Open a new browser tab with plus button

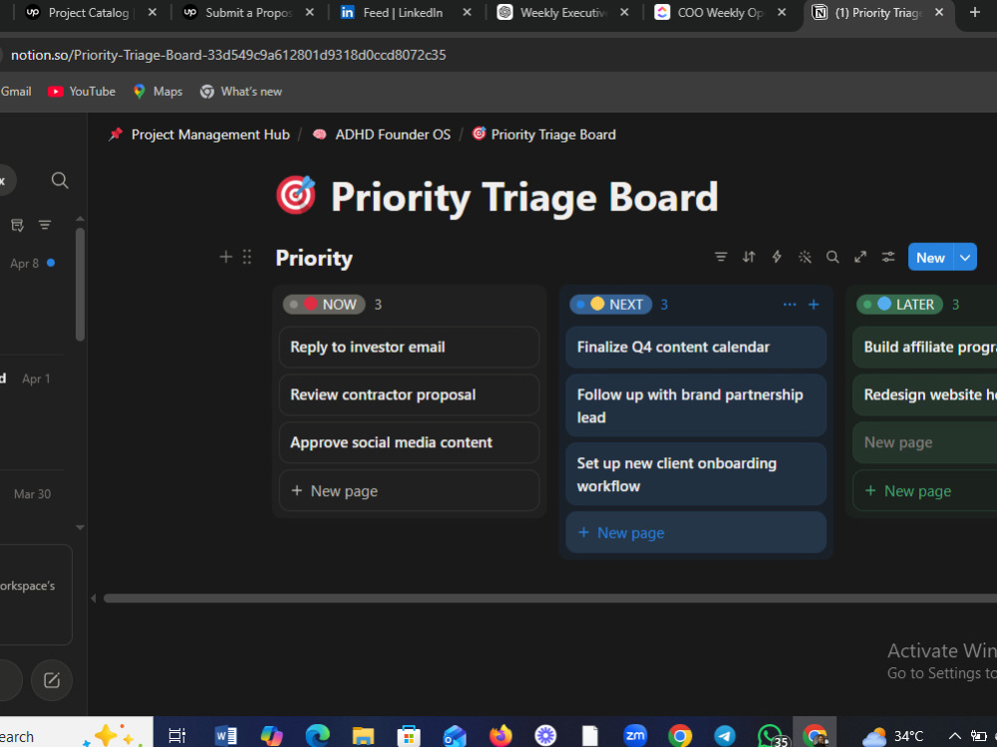(975, 12)
